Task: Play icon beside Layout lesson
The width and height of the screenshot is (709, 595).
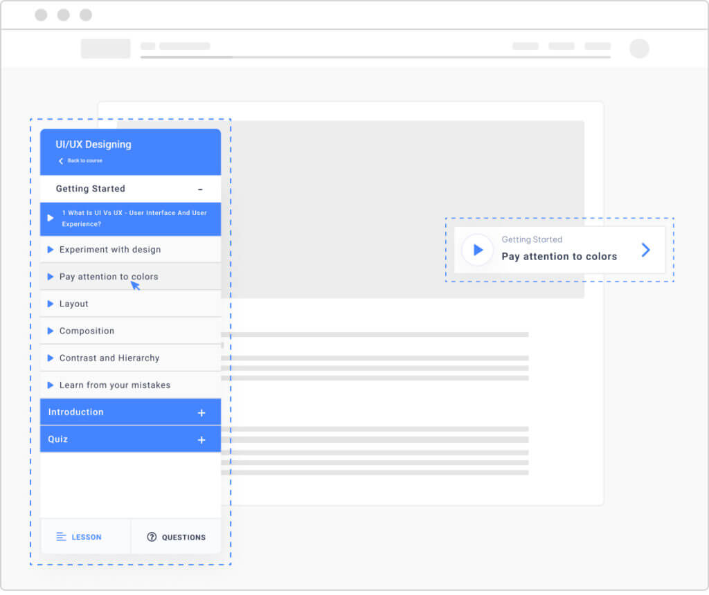Action: [50, 304]
